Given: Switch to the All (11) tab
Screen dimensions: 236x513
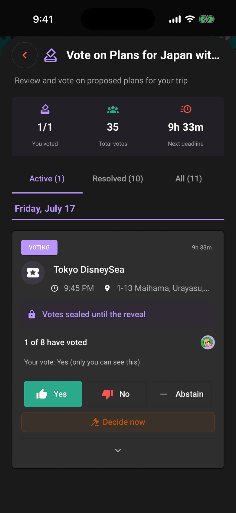Looking at the screenshot, I should (188, 178).
